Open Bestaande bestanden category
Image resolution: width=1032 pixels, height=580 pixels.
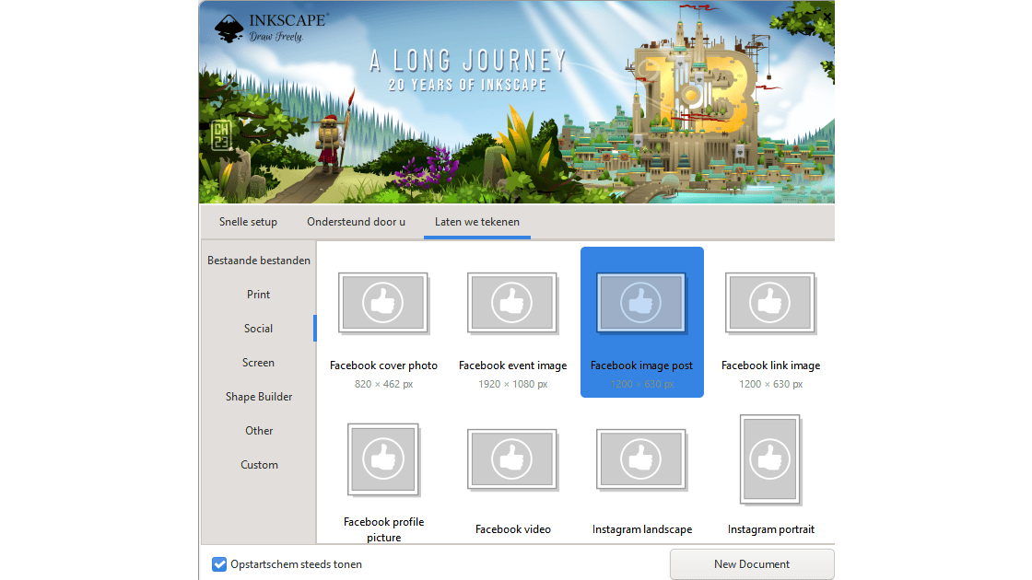(x=259, y=261)
